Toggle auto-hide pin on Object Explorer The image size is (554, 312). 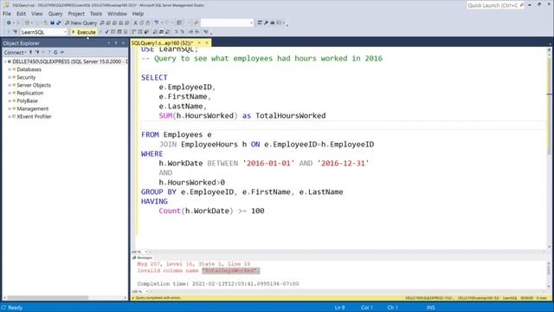click(x=116, y=42)
